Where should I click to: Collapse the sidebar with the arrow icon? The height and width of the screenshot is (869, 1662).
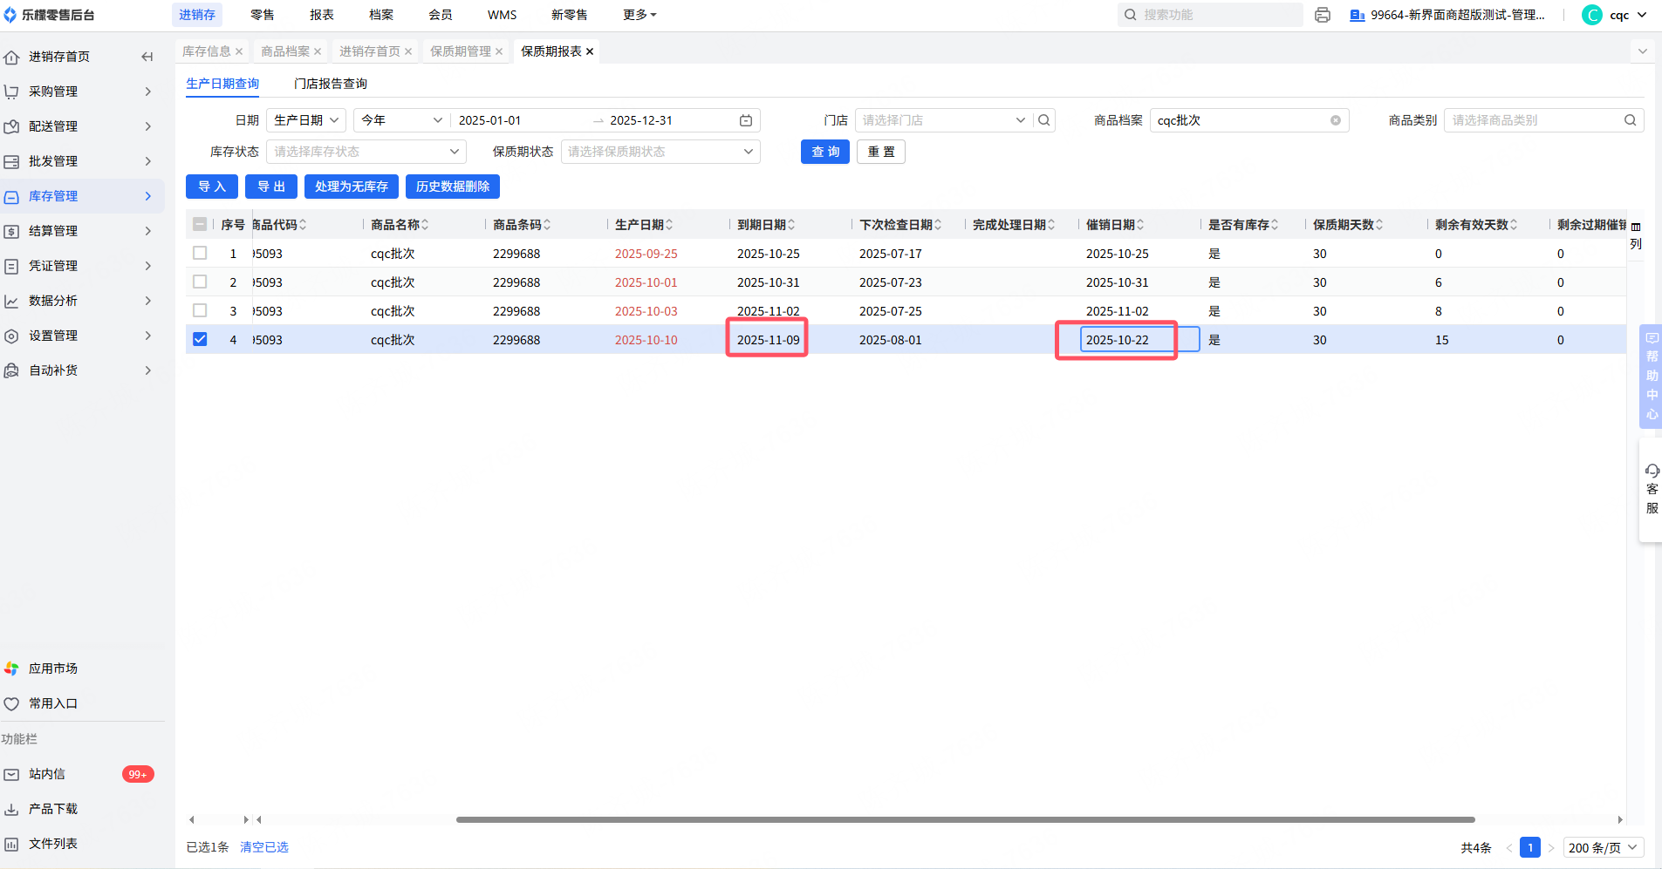(147, 57)
